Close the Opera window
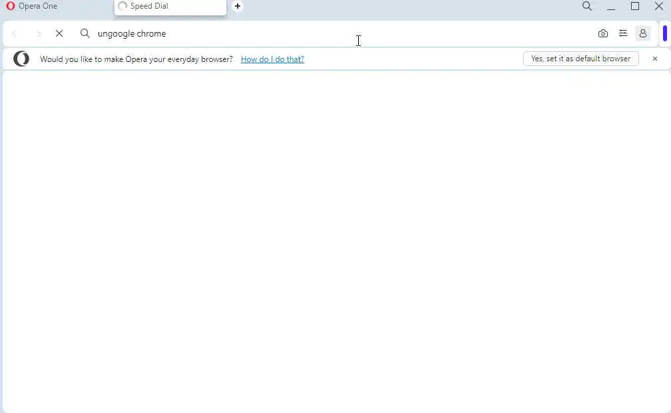The image size is (671, 413). (x=659, y=6)
